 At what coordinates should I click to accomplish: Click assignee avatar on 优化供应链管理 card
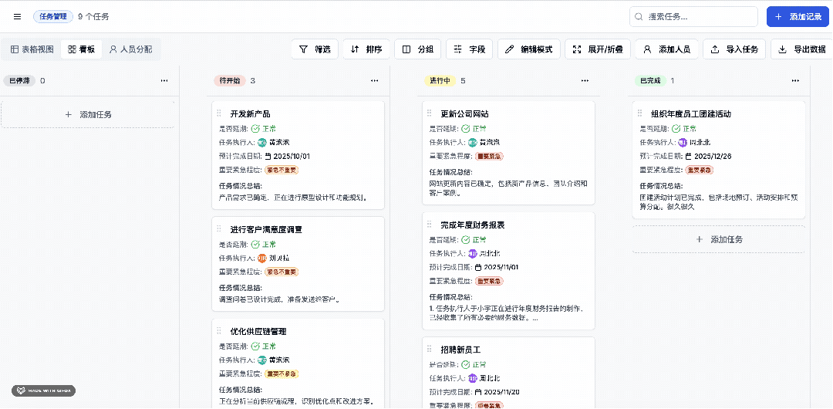pyautogui.click(x=262, y=360)
